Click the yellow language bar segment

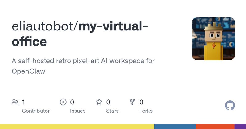[x=77, y=127]
